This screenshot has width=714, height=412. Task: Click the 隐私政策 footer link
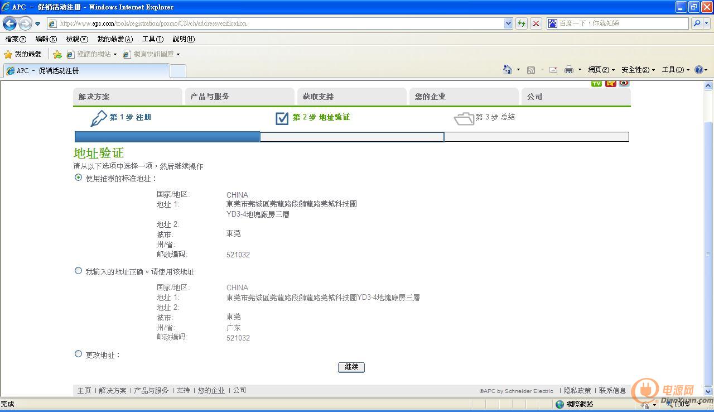click(577, 391)
